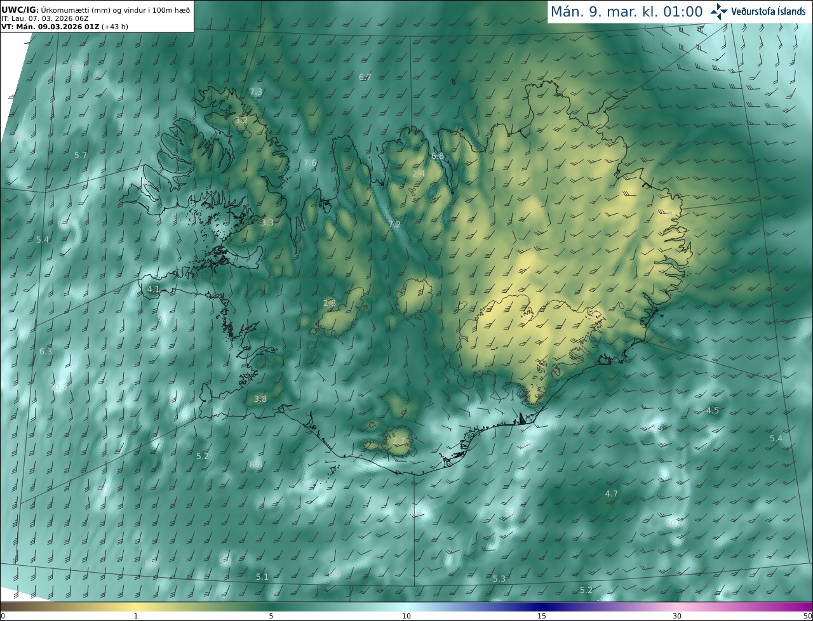
Task: Click the 1 tick on the color scale
Action: point(136,616)
